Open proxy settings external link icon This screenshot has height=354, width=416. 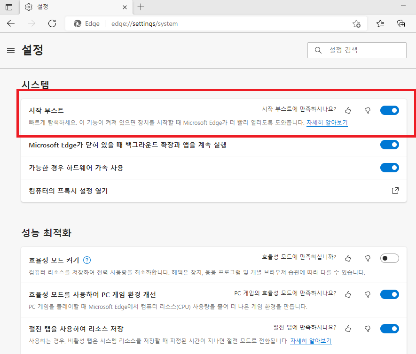point(395,191)
